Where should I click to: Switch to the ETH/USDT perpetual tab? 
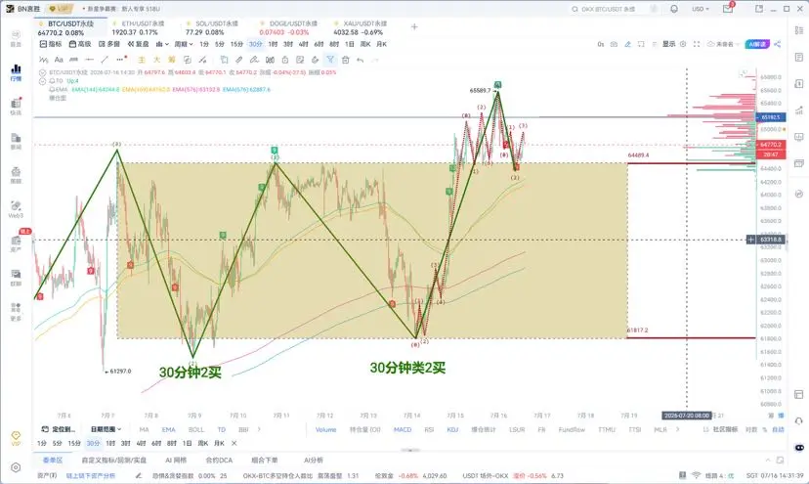tap(139, 28)
